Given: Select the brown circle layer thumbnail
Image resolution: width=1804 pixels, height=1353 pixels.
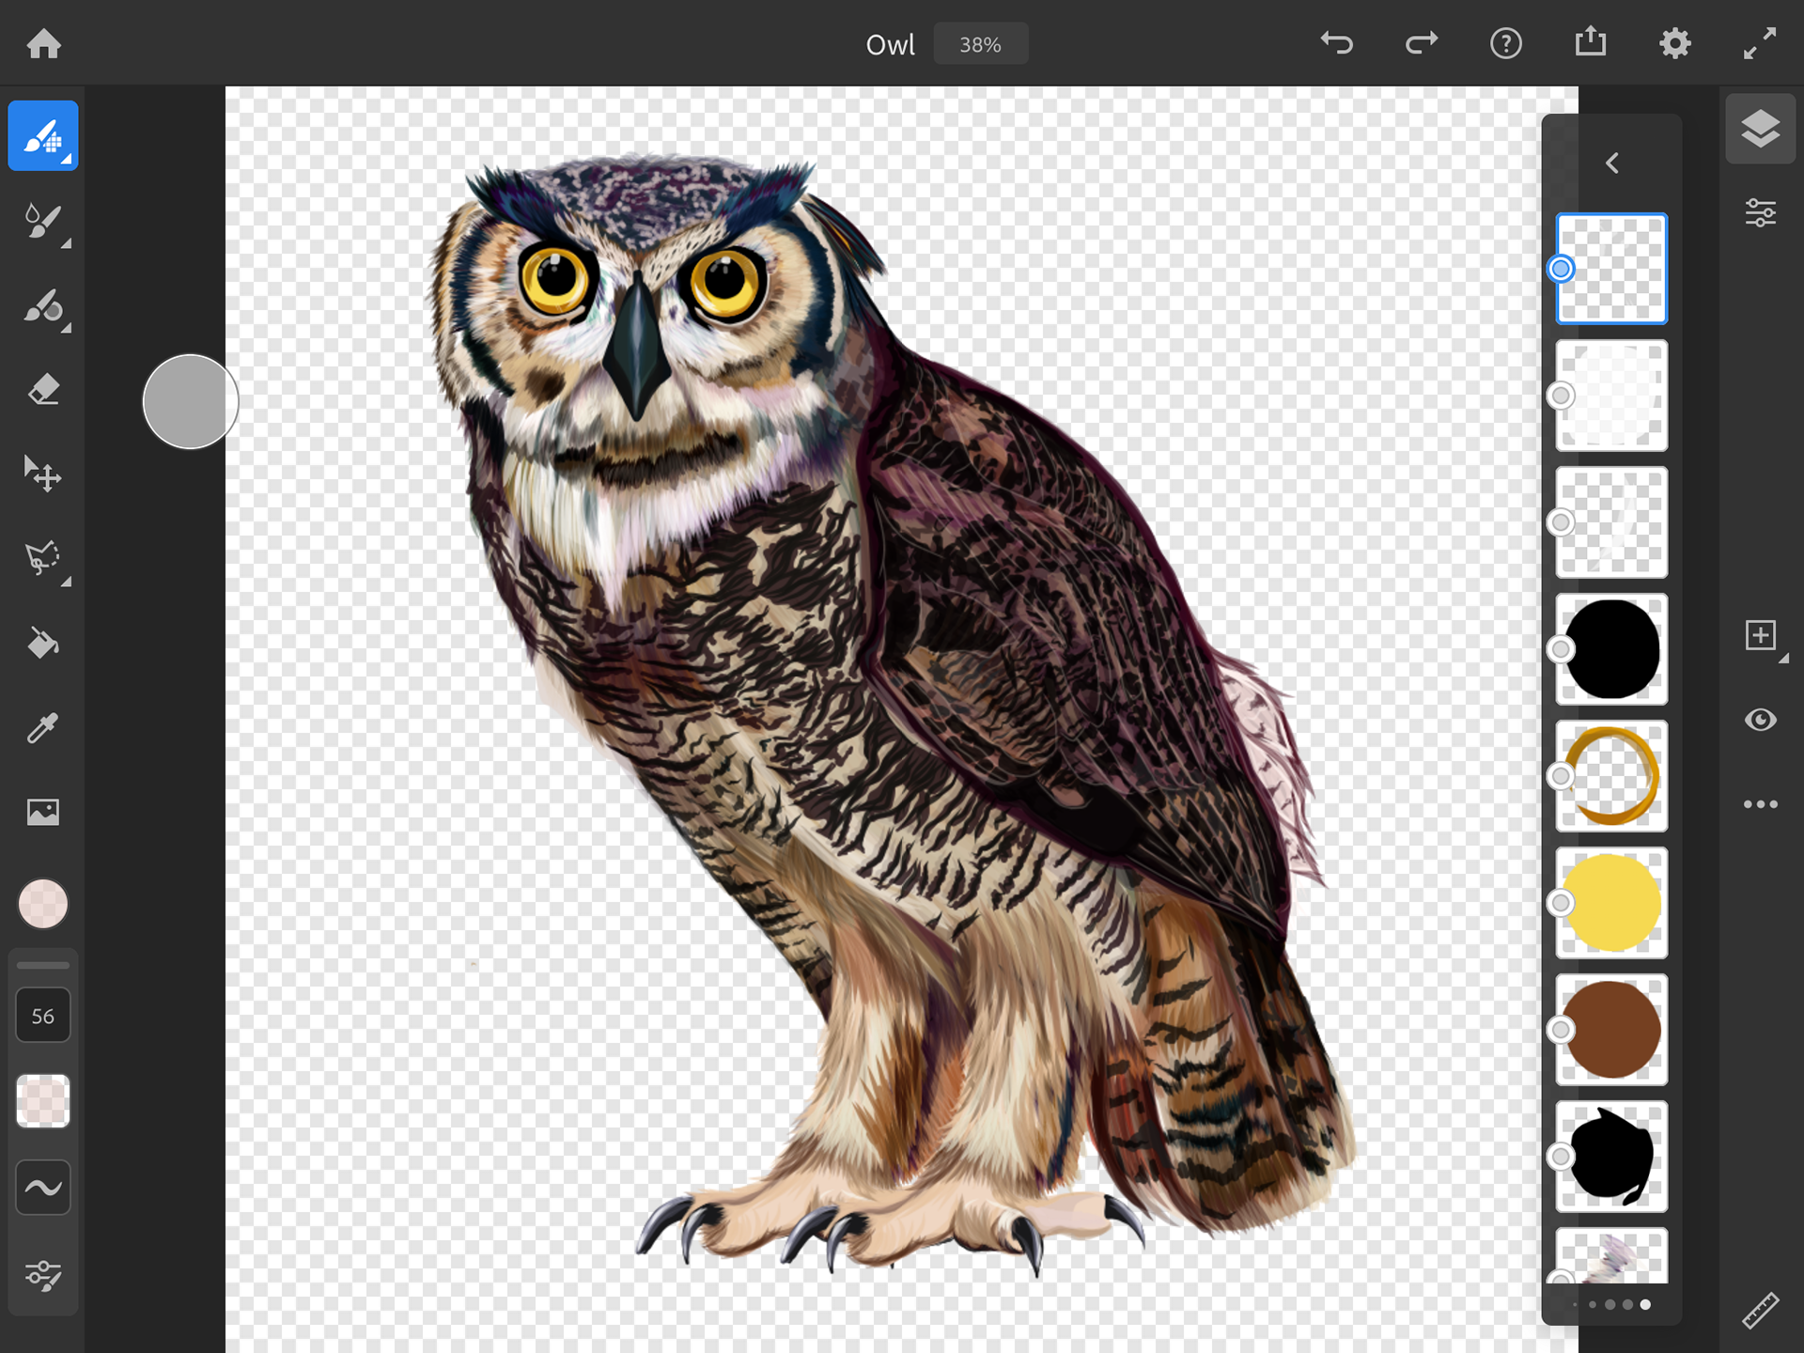Looking at the screenshot, I should pos(1612,1030).
